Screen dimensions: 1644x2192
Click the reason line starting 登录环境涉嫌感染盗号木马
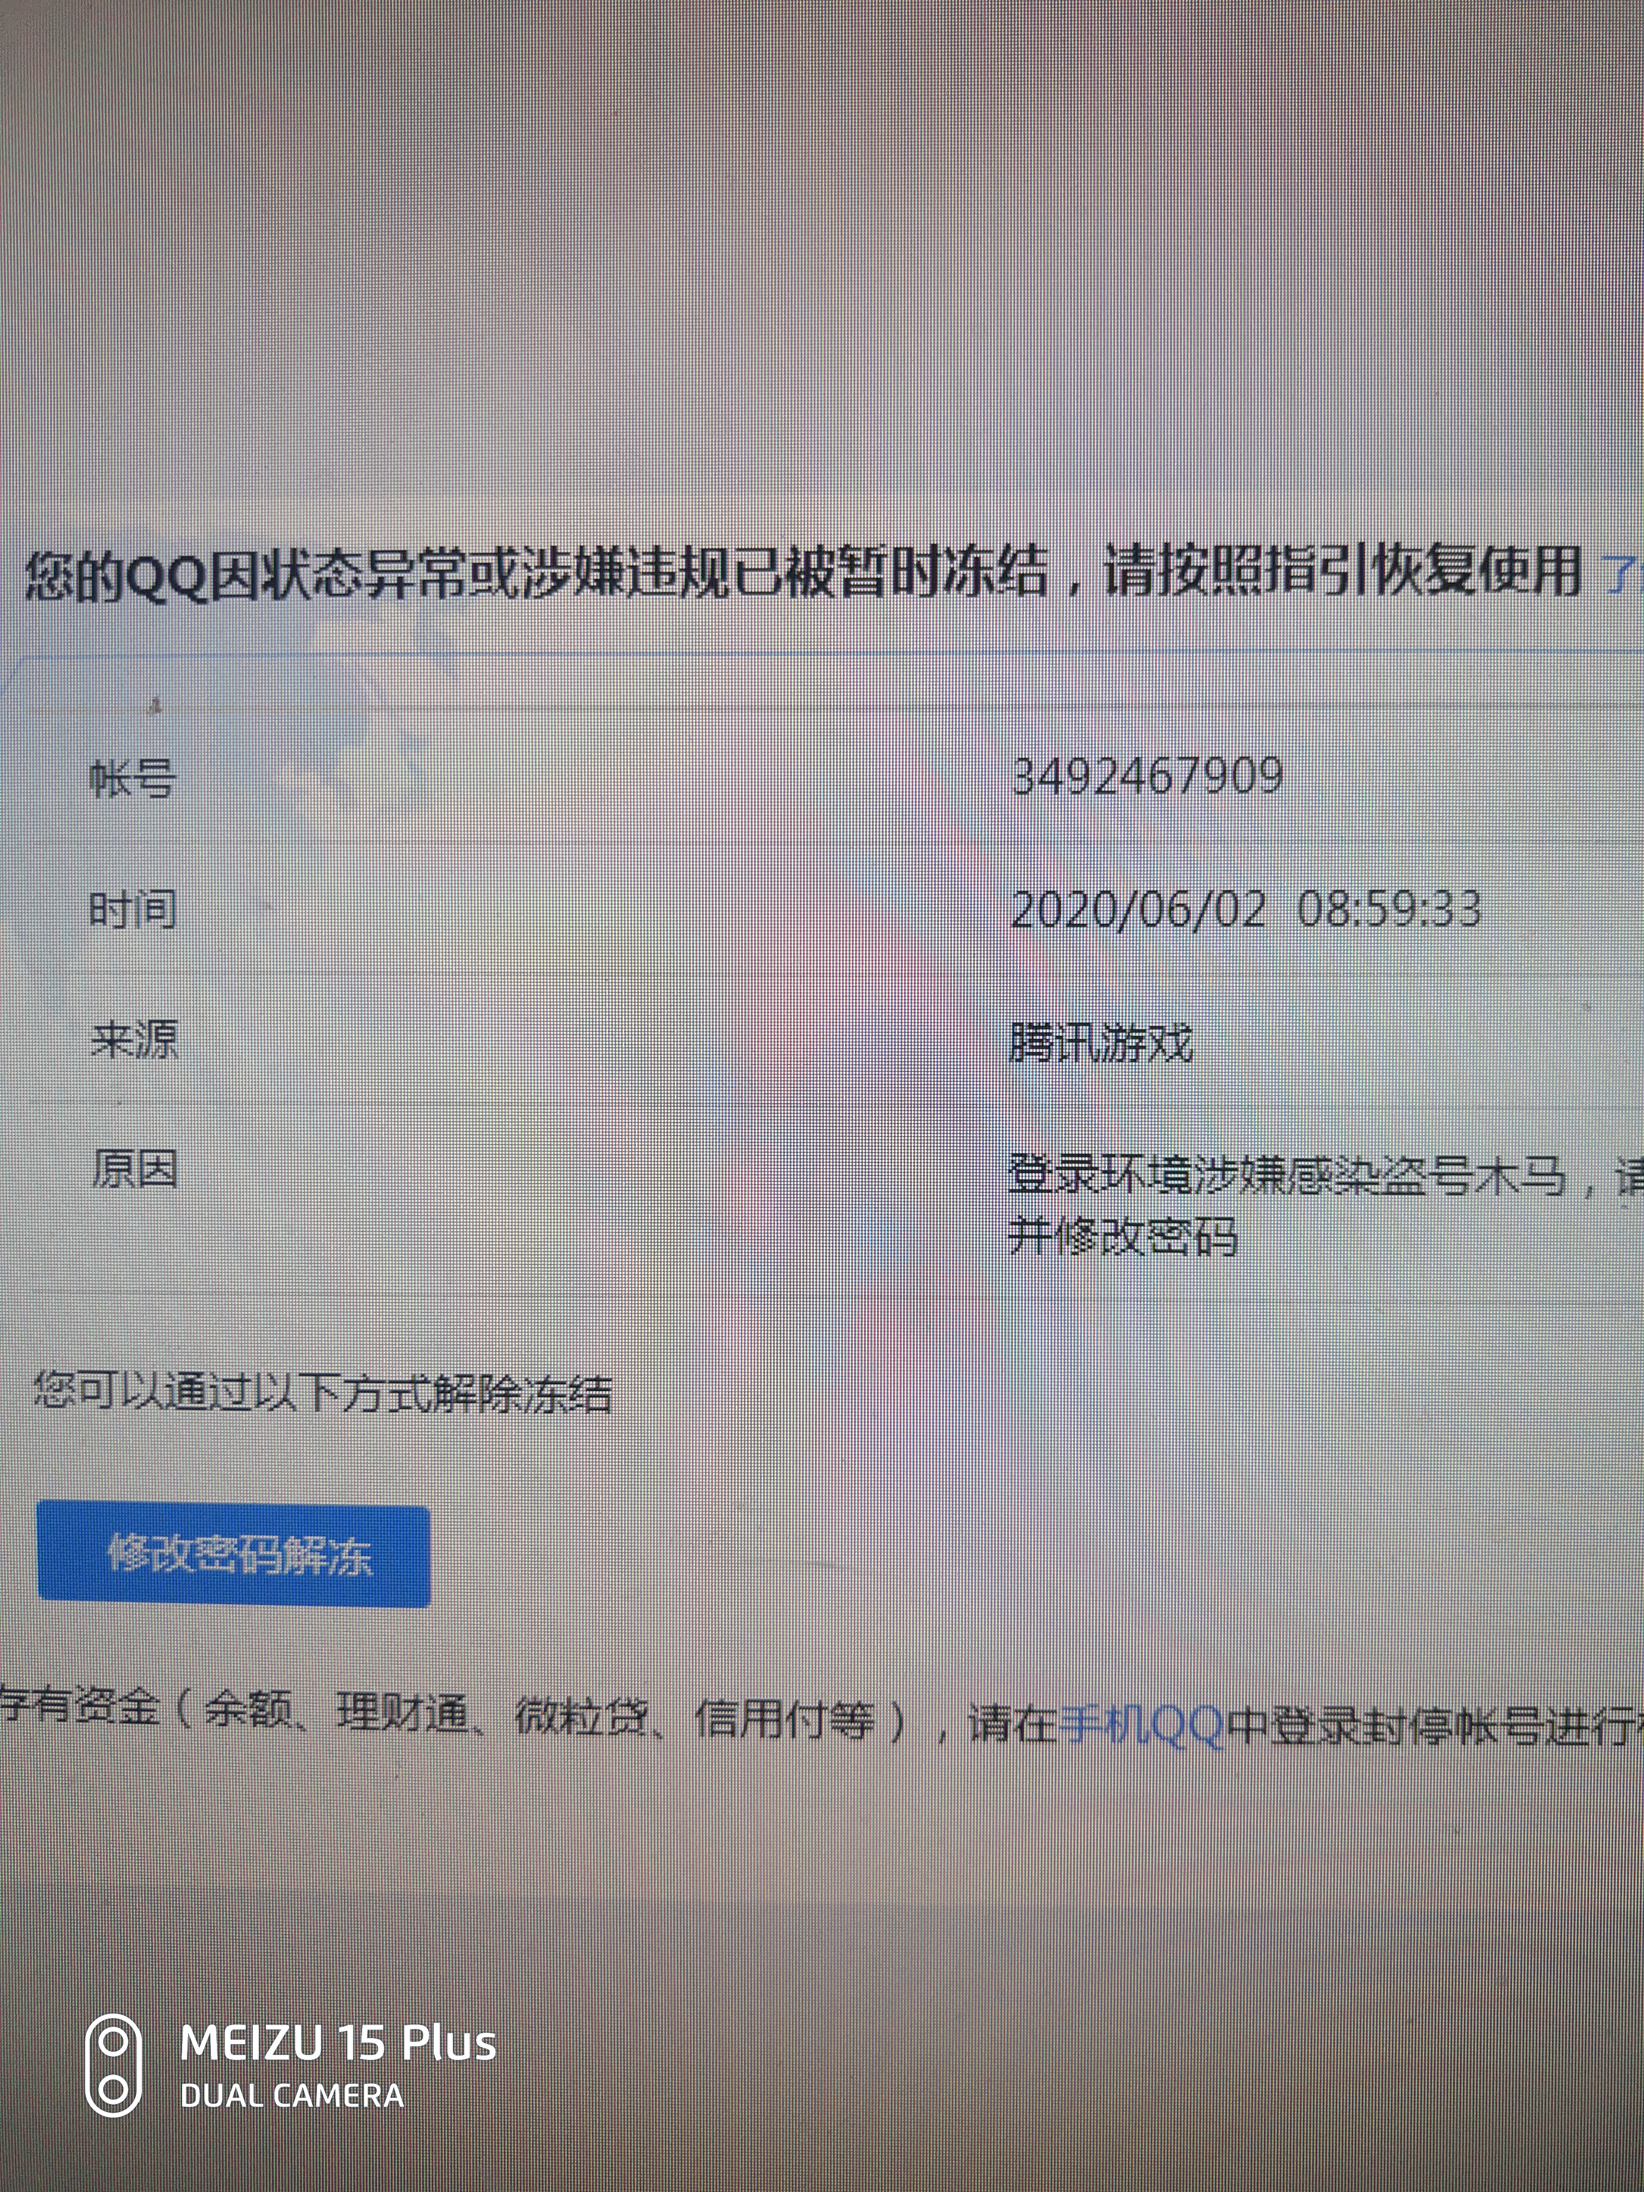click(1326, 1176)
